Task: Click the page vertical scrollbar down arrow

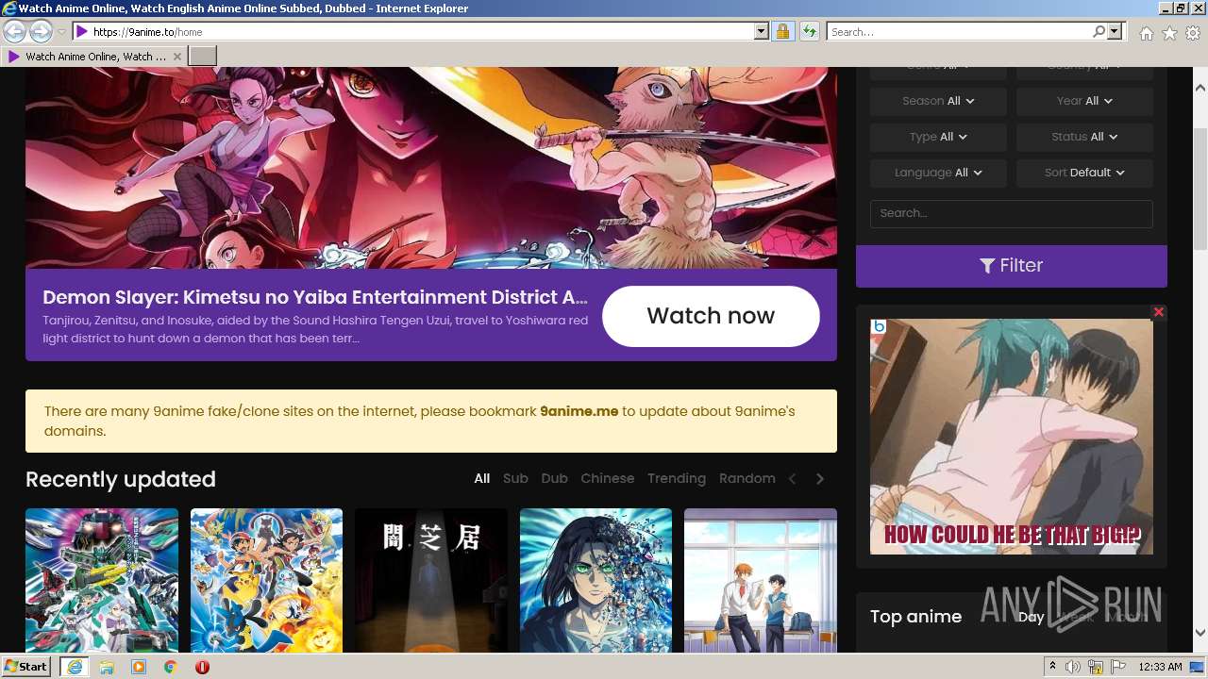Action: point(1200,633)
